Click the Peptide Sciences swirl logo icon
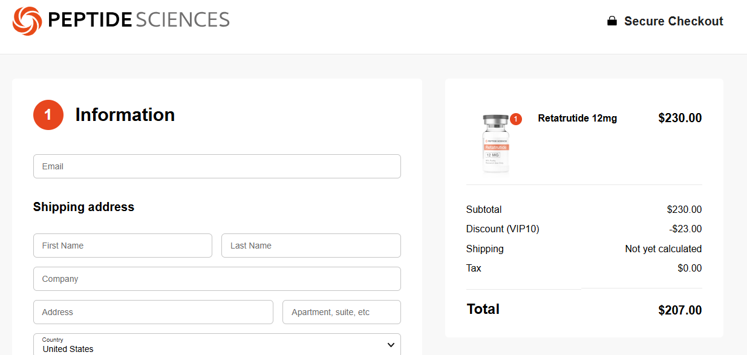747x355 pixels. click(x=27, y=21)
